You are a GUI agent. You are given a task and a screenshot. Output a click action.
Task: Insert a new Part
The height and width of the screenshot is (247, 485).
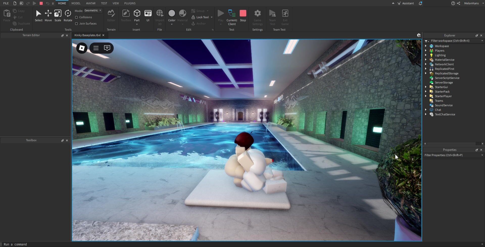[137, 16]
